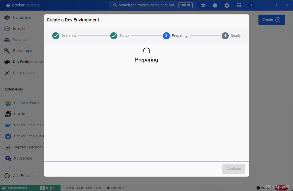Open the apps grid menu
The image size is (293, 191).
click(x=239, y=5)
